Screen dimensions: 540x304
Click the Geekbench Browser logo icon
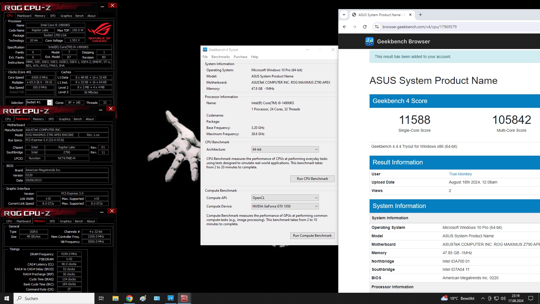(x=370, y=41)
